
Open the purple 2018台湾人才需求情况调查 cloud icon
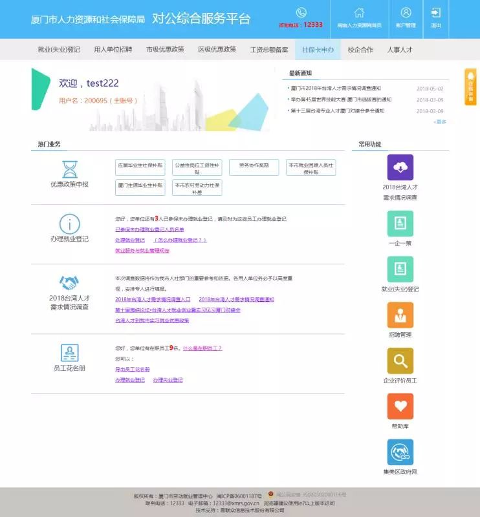(x=400, y=167)
